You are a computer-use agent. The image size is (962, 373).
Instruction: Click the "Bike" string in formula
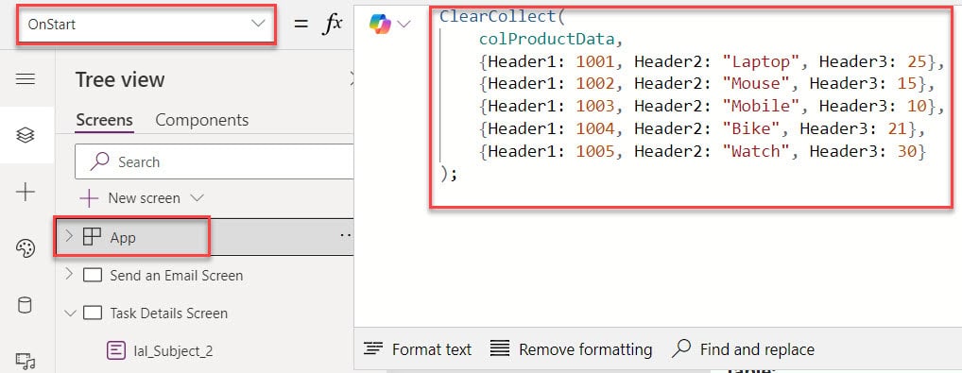[751, 128]
